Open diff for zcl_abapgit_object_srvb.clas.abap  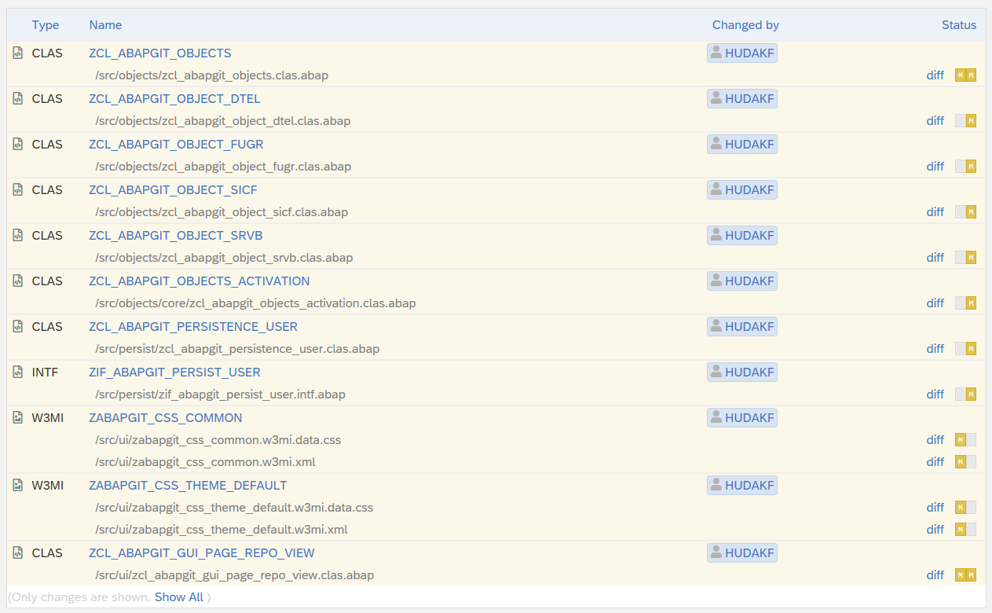coord(935,258)
